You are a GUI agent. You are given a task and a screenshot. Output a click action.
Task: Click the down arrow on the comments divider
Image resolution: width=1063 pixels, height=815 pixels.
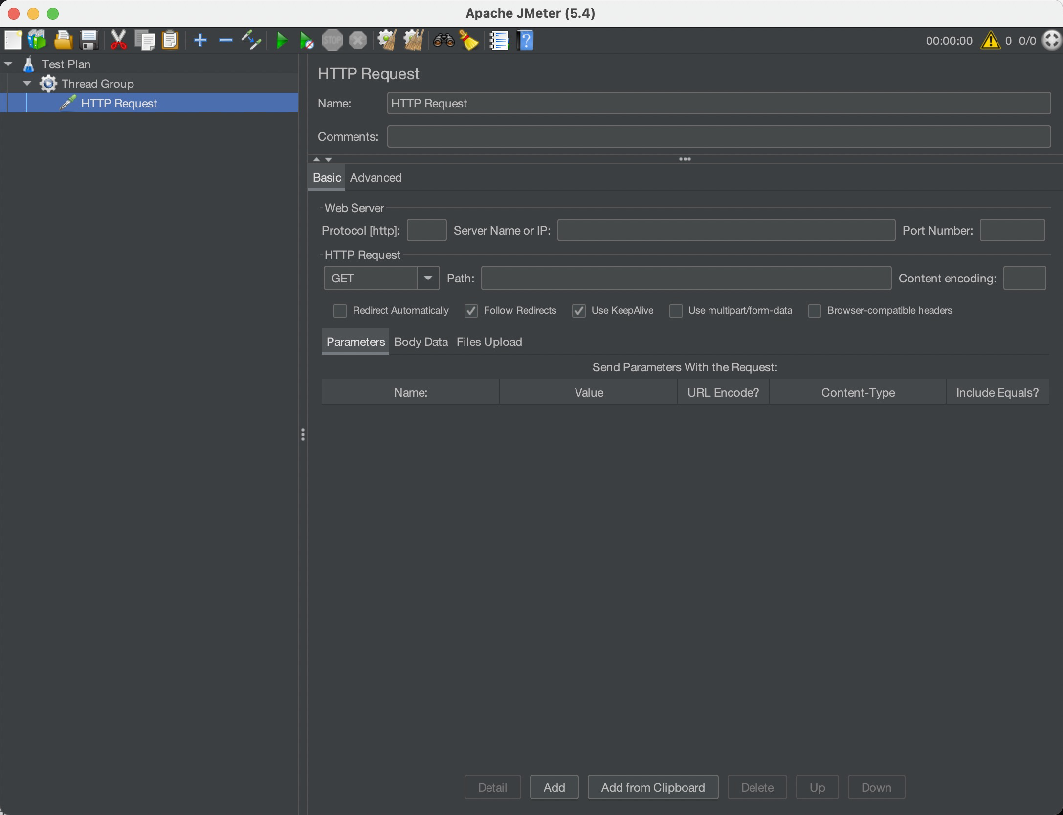pos(328,159)
